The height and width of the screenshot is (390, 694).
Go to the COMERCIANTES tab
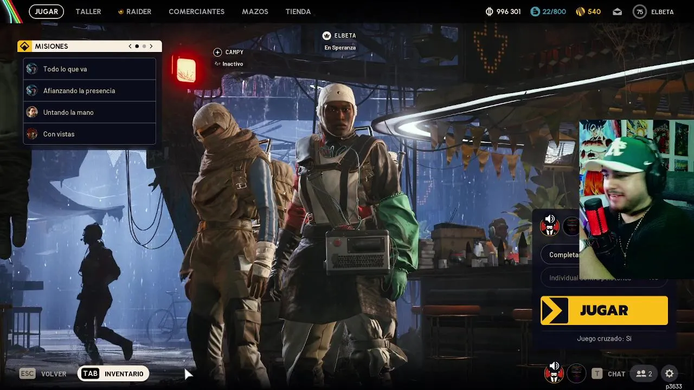pos(196,11)
